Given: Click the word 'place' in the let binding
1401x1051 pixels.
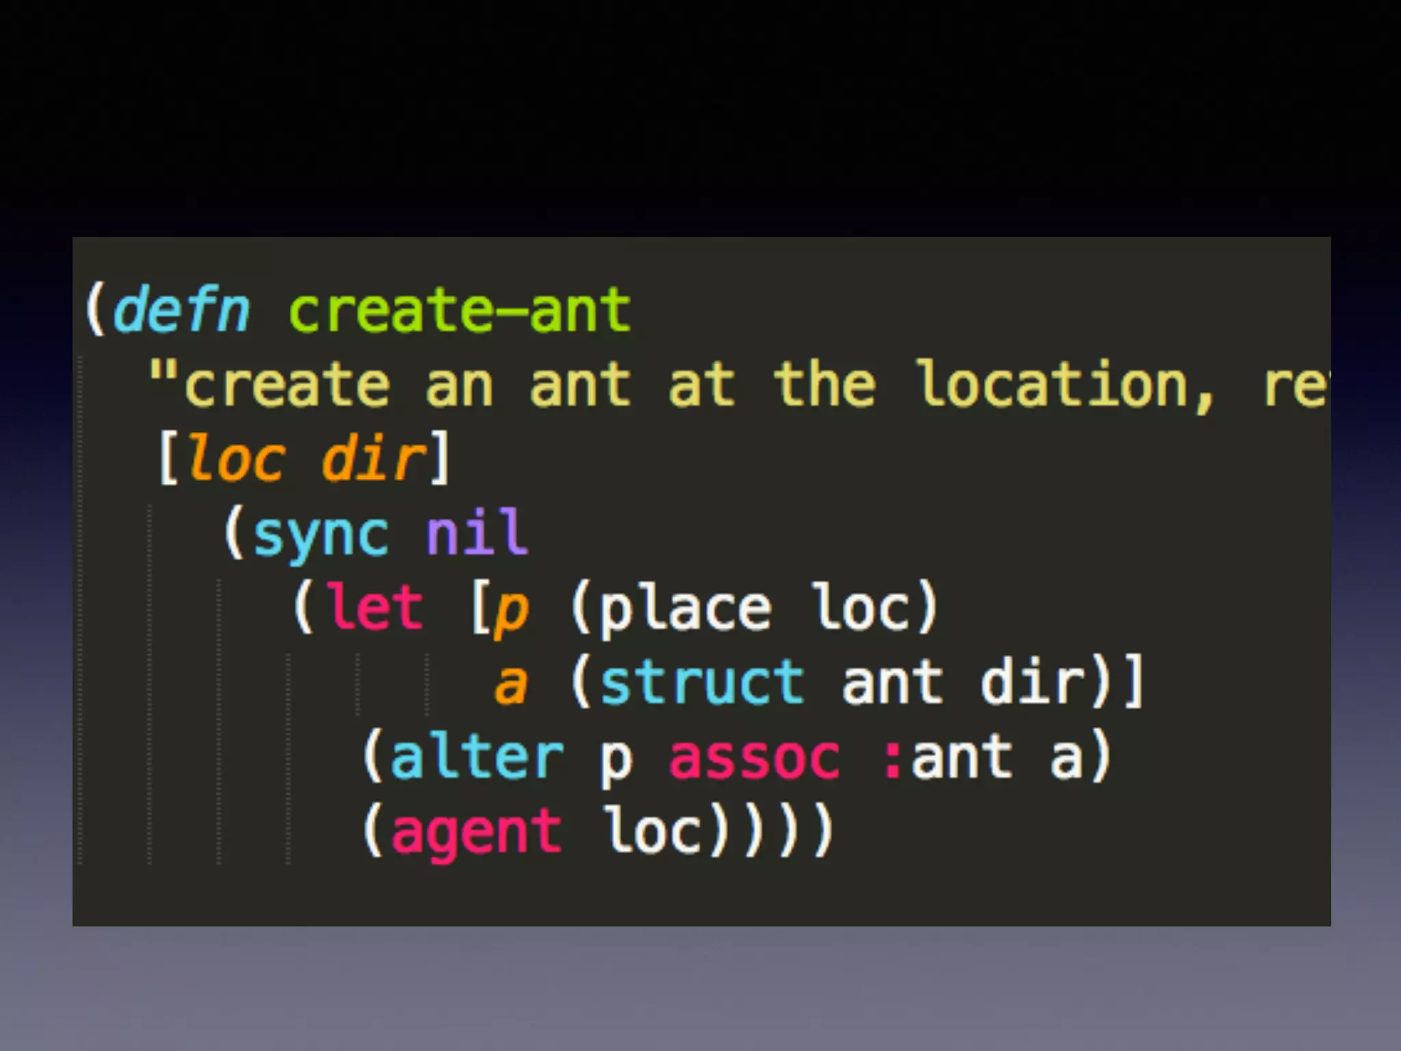Looking at the screenshot, I should (685, 609).
